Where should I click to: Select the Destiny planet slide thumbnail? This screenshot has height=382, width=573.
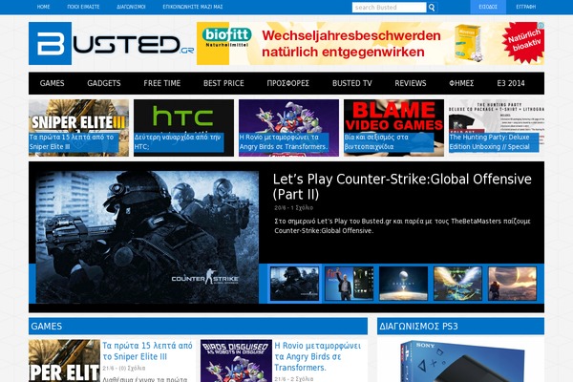click(403, 284)
